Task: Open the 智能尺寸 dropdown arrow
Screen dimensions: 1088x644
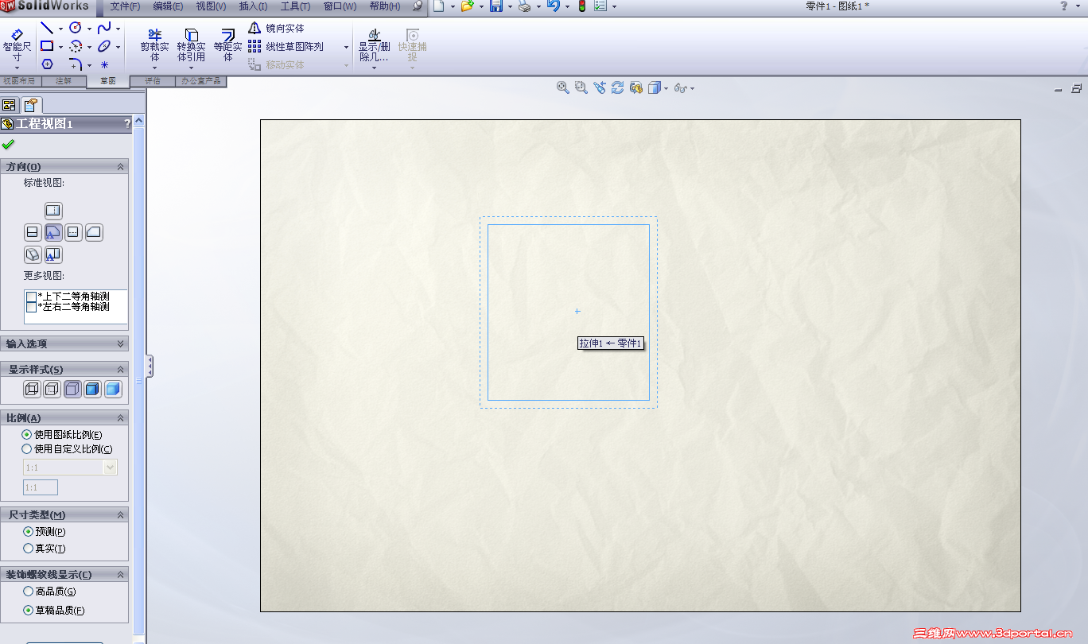Action: click(x=17, y=68)
